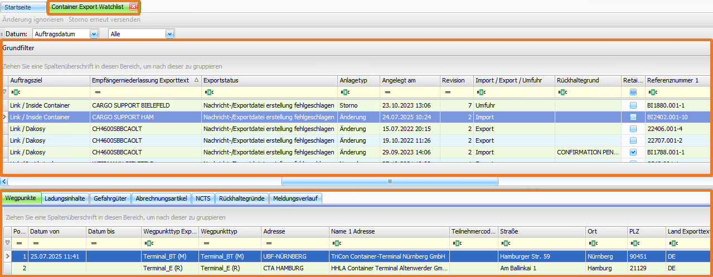
Task: Open the Gefahrgüter tab
Action: 110,198
